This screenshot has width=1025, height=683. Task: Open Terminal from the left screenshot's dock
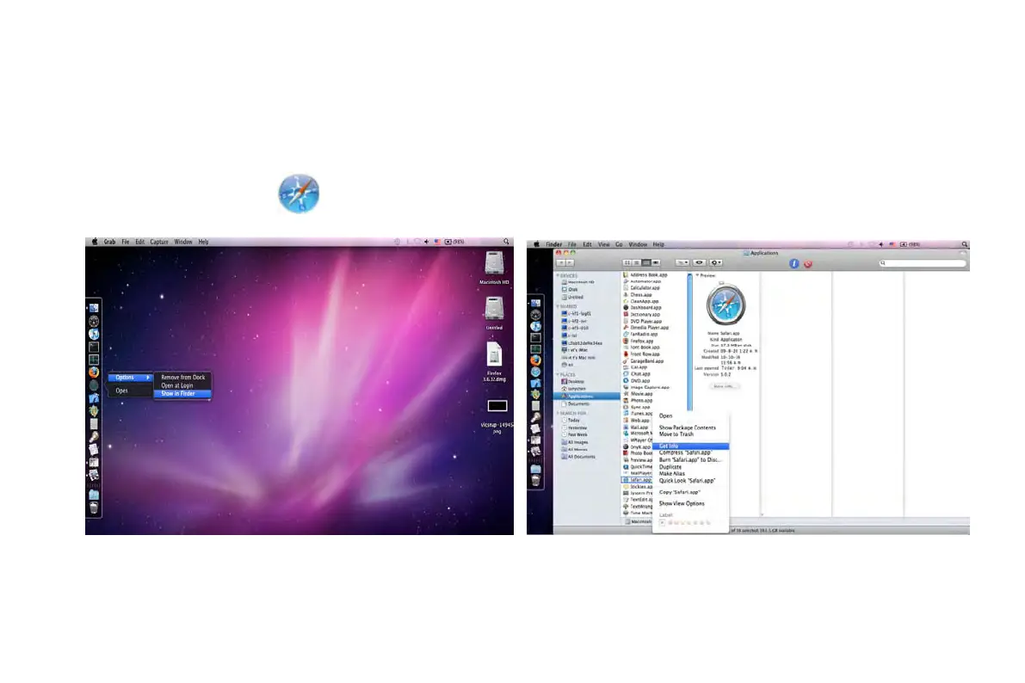tap(94, 347)
